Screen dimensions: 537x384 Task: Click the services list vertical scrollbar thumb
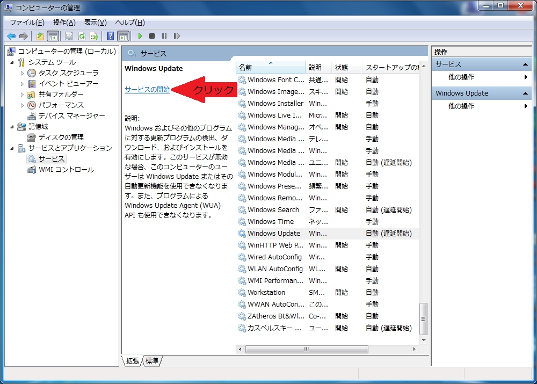(424, 318)
